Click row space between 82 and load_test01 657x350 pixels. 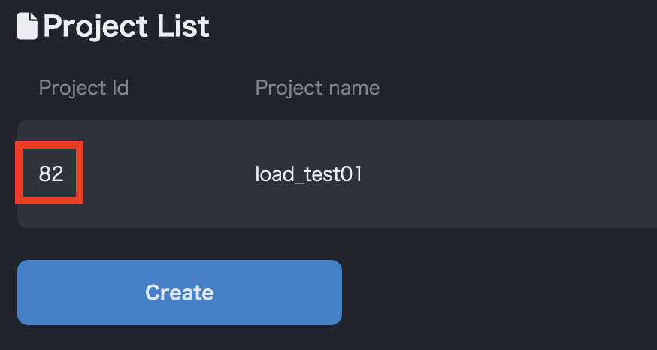pyautogui.click(x=165, y=174)
